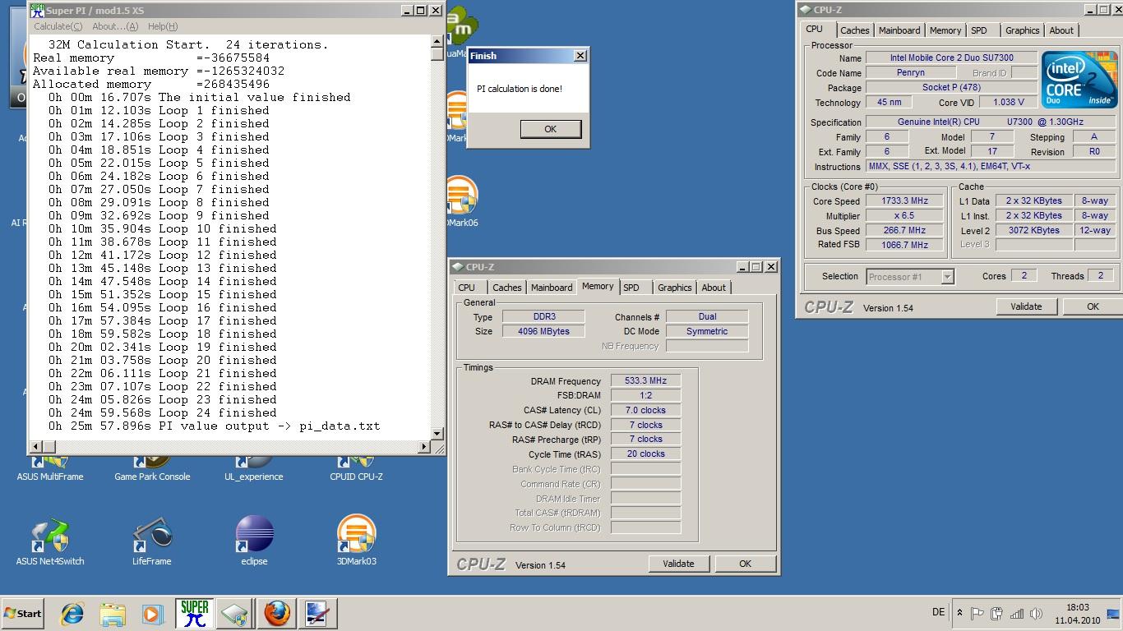Image resolution: width=1123 pixels, height=631 pixels.
Task: Open Internet Explorer from the taskbar
Action: point(73,613)
